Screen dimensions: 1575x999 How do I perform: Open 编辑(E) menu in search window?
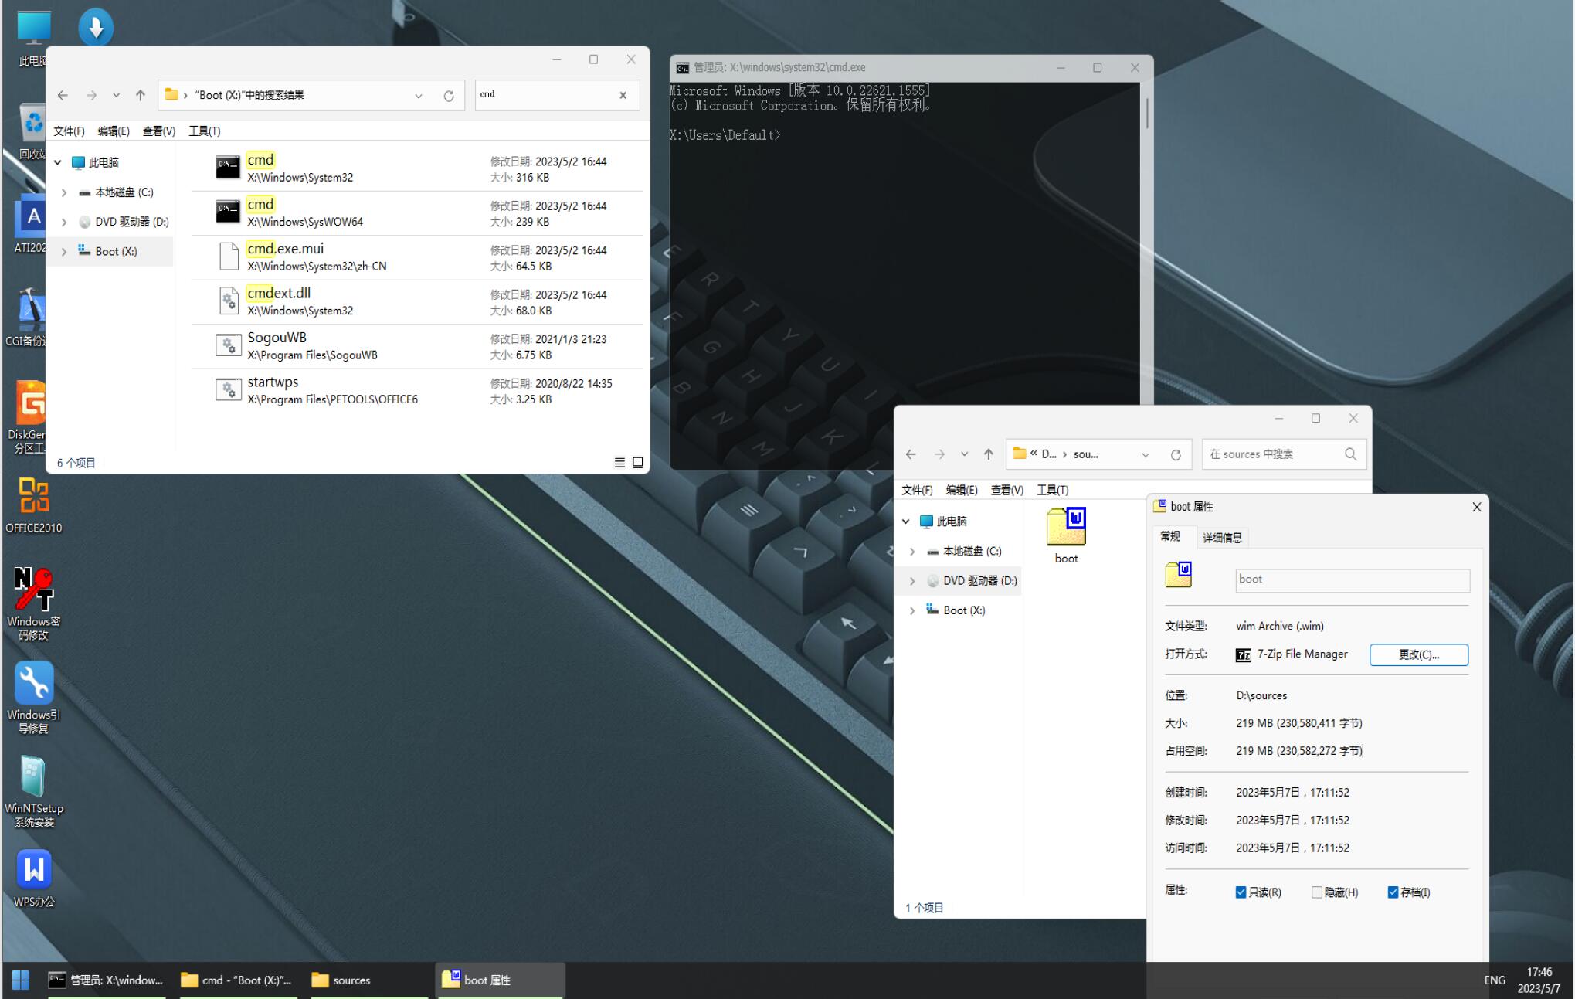(x=114, y=131)
